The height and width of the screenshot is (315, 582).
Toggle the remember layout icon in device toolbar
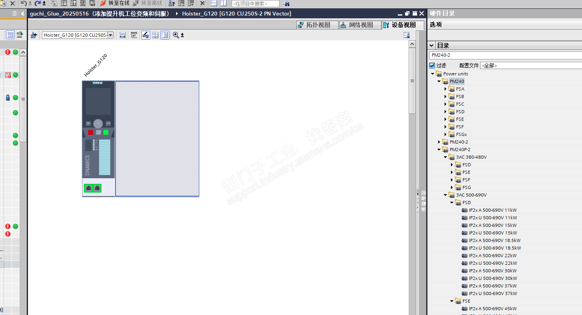(165, 35)
